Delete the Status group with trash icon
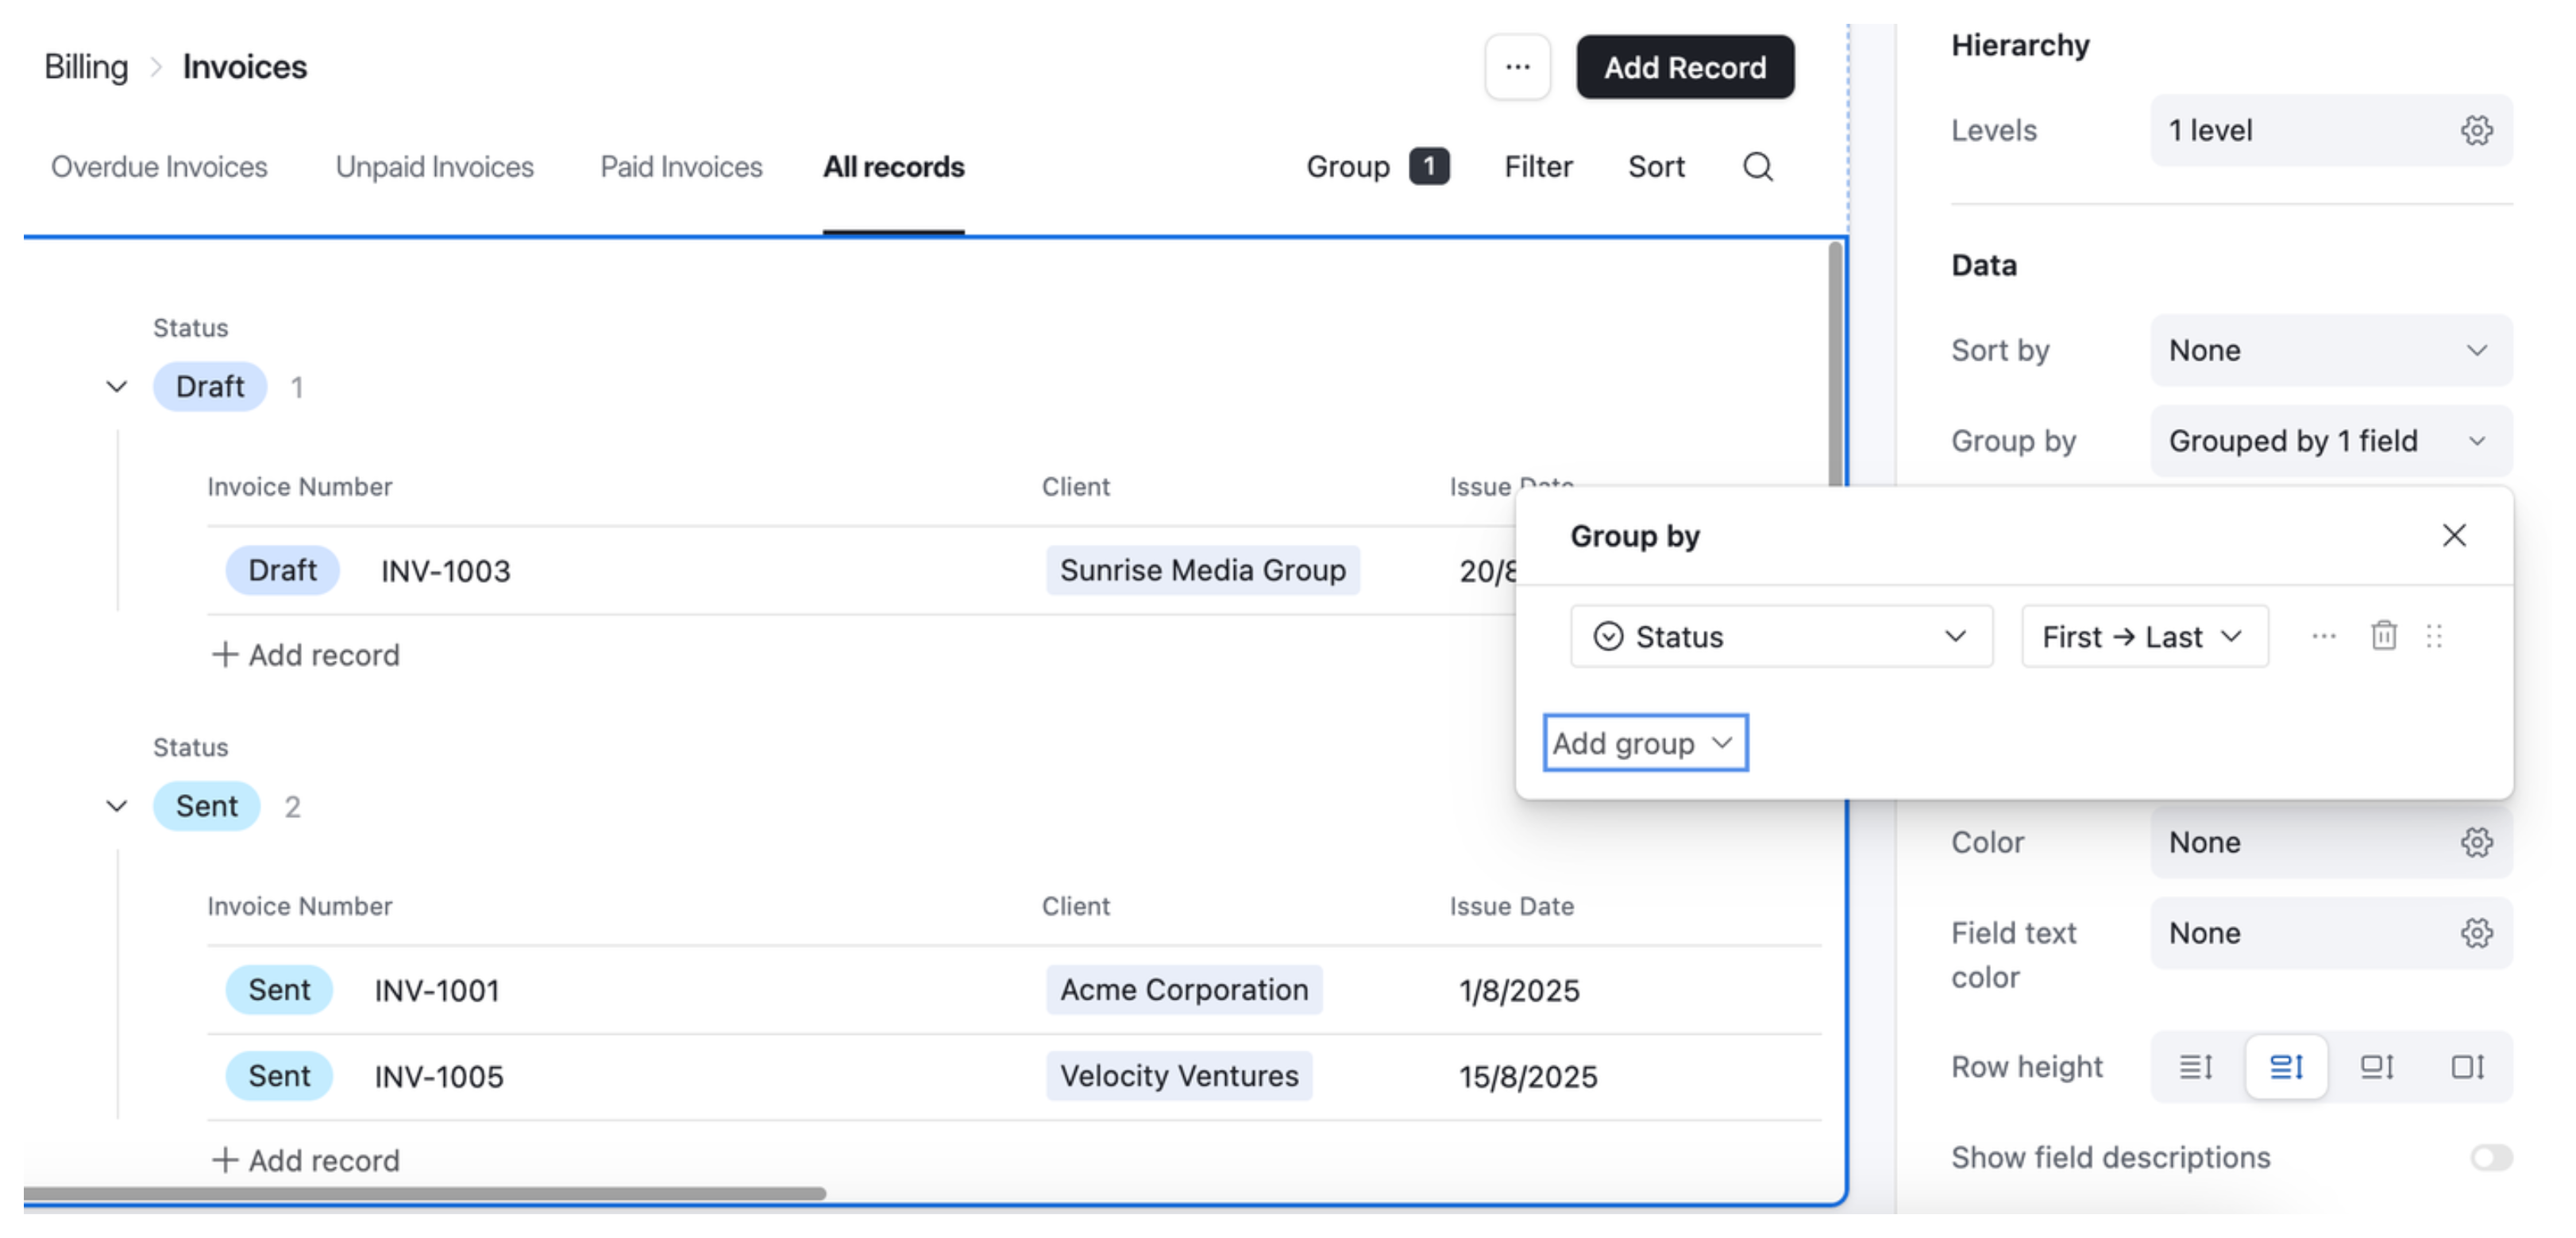The height and width of the screenshot is (1238, 2576). click(2383, 636)
